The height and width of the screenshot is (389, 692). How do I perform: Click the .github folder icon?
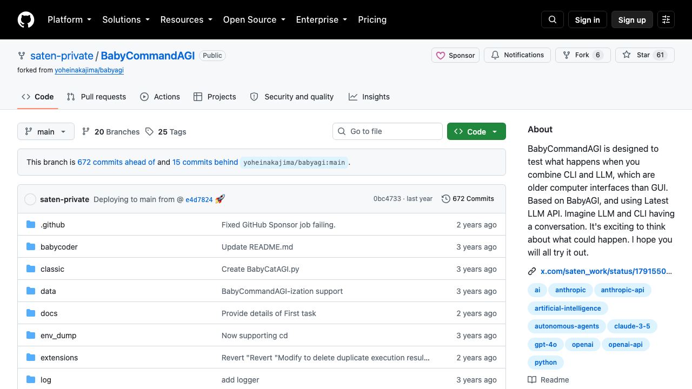click(x=31, y=225)
